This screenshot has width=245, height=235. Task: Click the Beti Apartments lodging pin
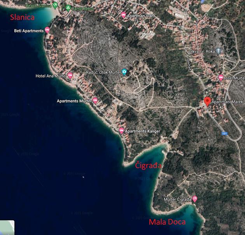pyautogui.click(x=47, y=30)
